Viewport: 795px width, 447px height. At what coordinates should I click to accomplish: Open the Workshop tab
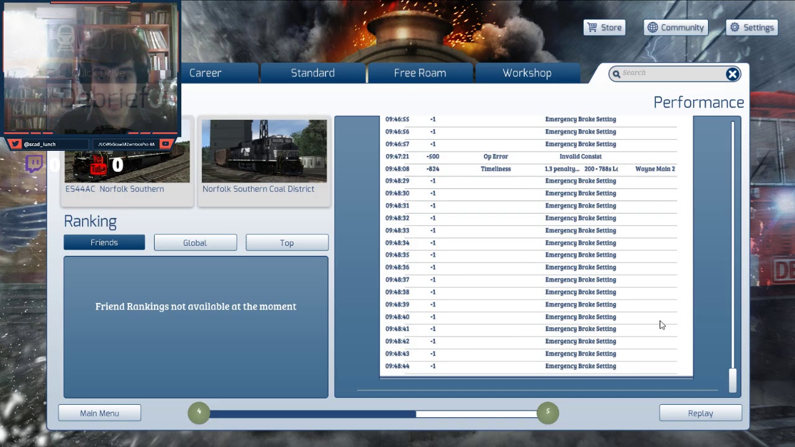[527, 73]
